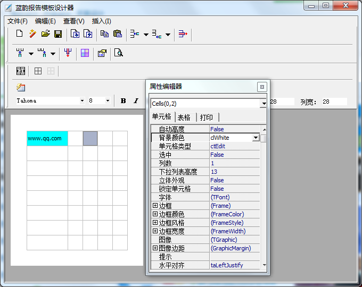
Task: Expand the 边框颜色 (FrameColor) property node
Action: 155,214
